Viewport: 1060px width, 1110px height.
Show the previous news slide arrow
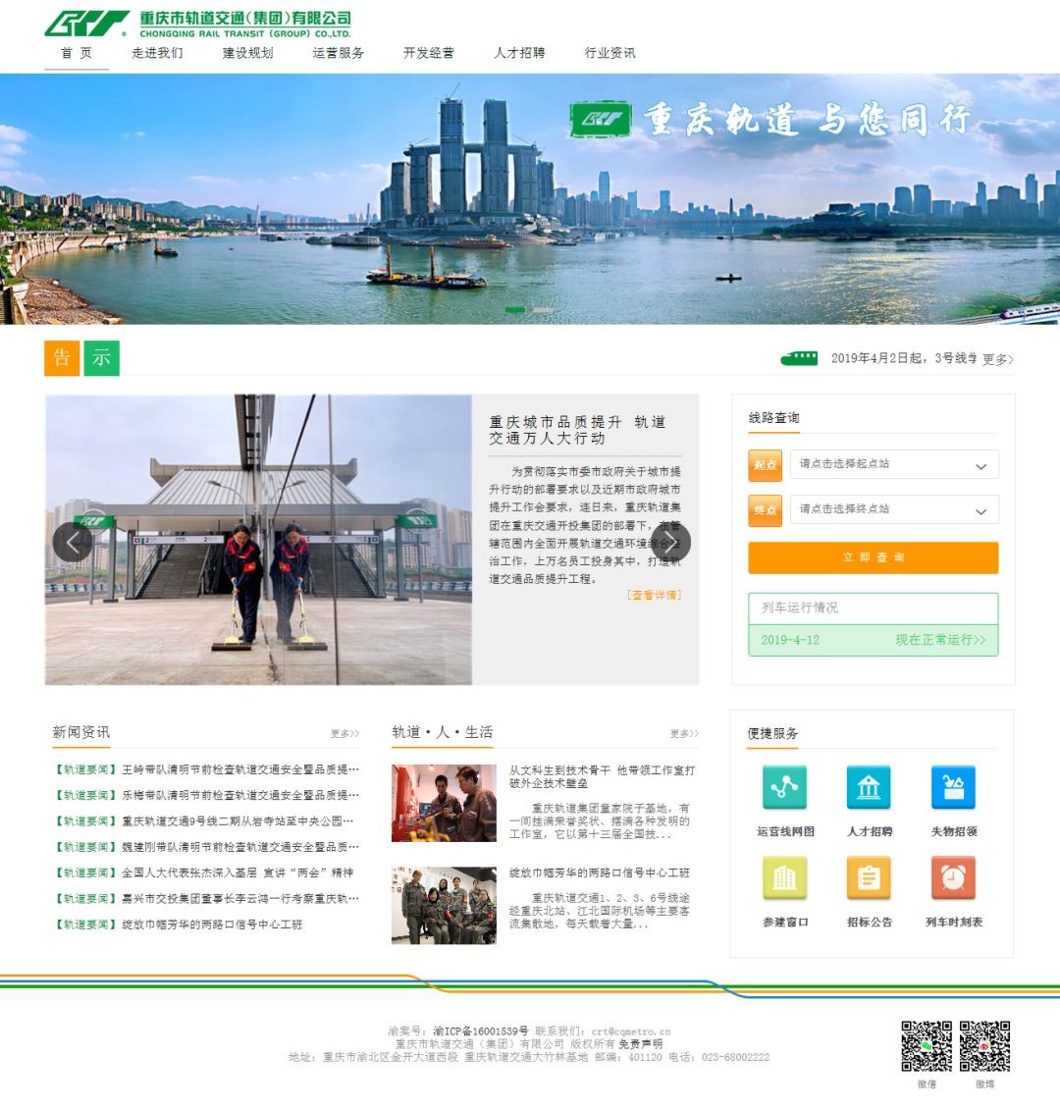coord(72,542)
